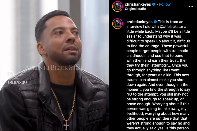This screenshot has height=131, width=197.
Task: Open the three-dot more options menu
Action: tap(191, 6)
